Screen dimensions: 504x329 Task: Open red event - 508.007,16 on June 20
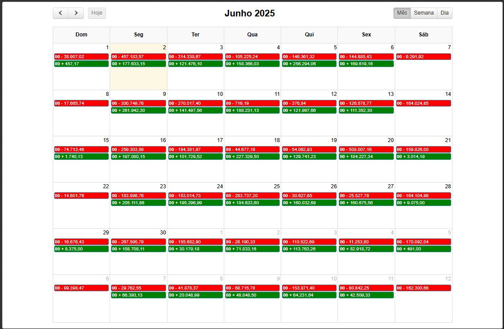click(366, 150)
